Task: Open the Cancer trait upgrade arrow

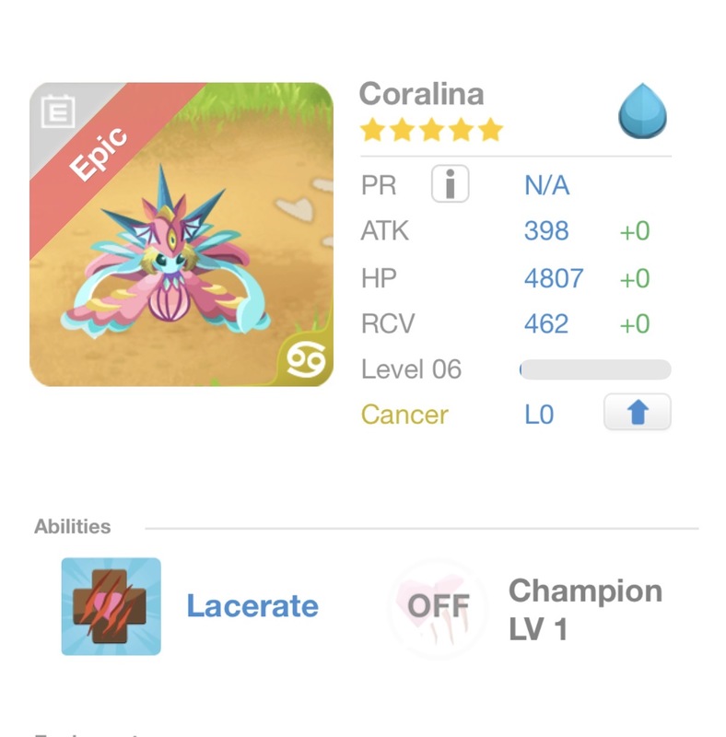Action: click(x=639, y=412)
